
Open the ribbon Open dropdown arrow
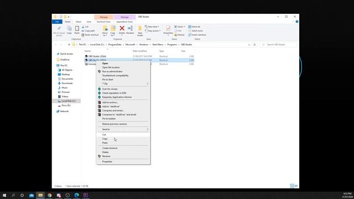coord(184,27)
